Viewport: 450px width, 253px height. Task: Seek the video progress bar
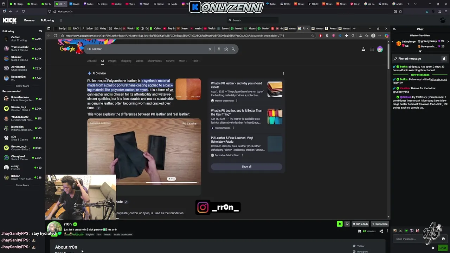tap(171, 182)
